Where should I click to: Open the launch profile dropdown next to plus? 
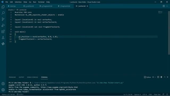(155, 77)
